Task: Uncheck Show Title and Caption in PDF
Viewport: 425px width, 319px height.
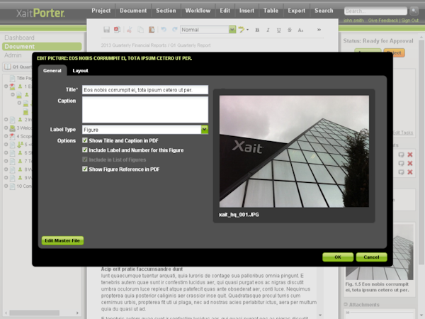Action: [x=85, y=140]
